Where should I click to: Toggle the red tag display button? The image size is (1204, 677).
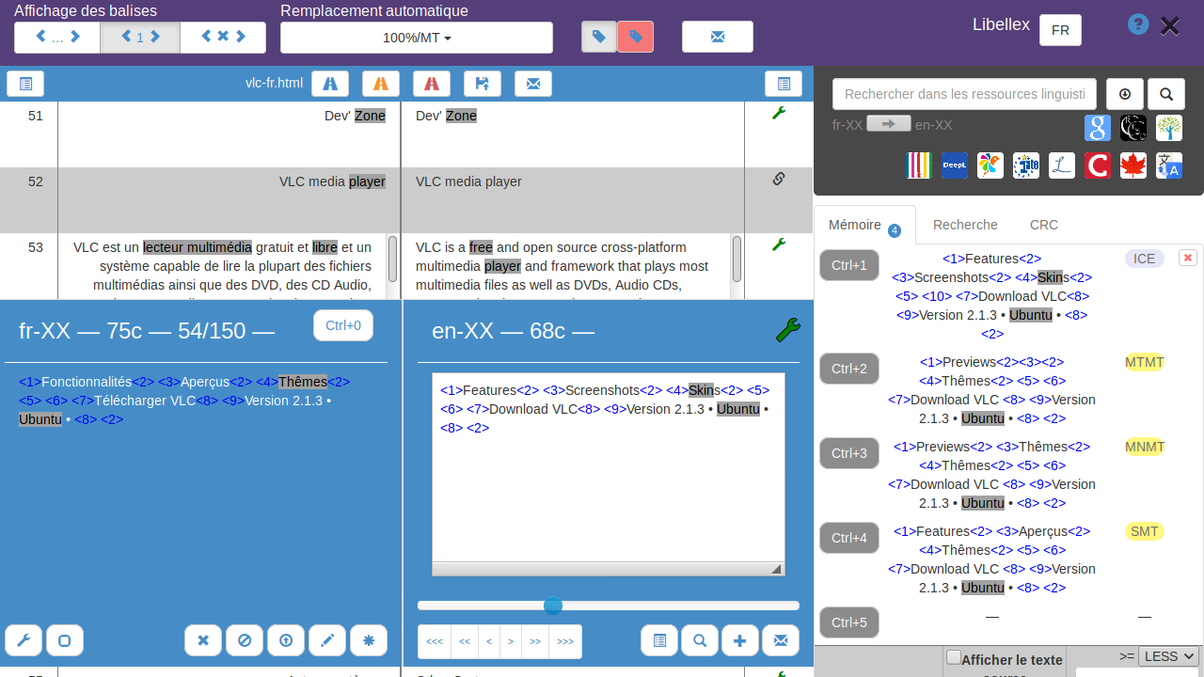tap(636, 37)
